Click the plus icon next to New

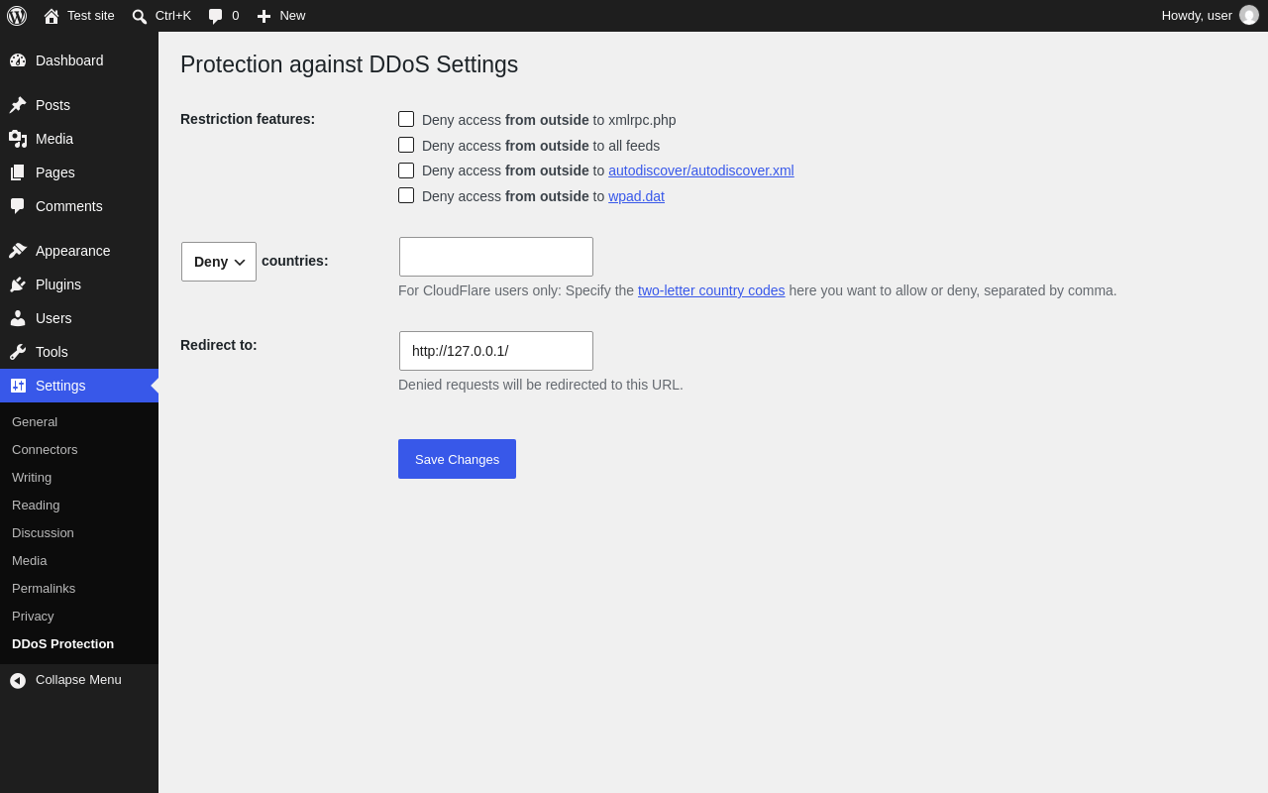(x=264, y=16)
